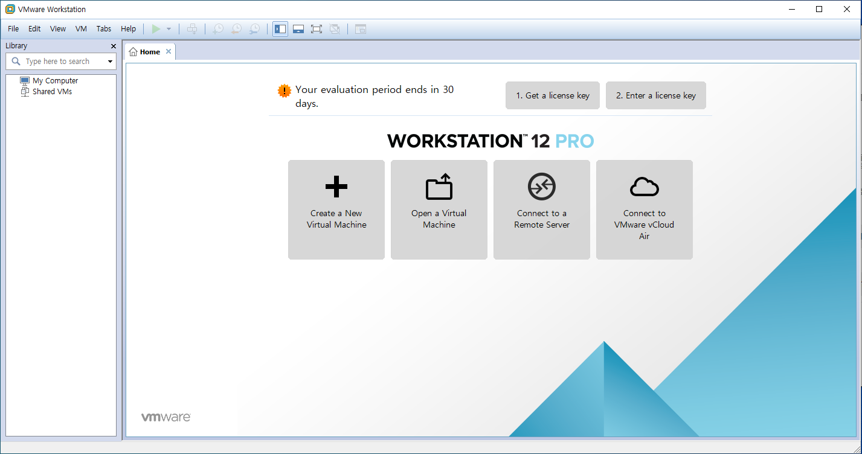The height and width of the screenshot is (454, 862).
Task: Click the folder-arrow open VM icon
Action: click(x=439, y=187)
